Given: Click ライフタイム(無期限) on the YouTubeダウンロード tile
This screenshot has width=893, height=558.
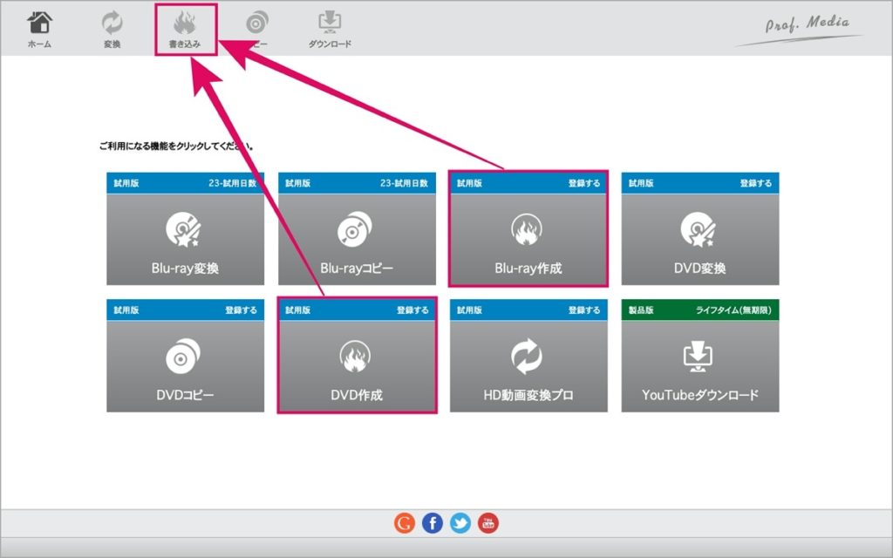Looking at the screenshot, I should pos(733,310).
